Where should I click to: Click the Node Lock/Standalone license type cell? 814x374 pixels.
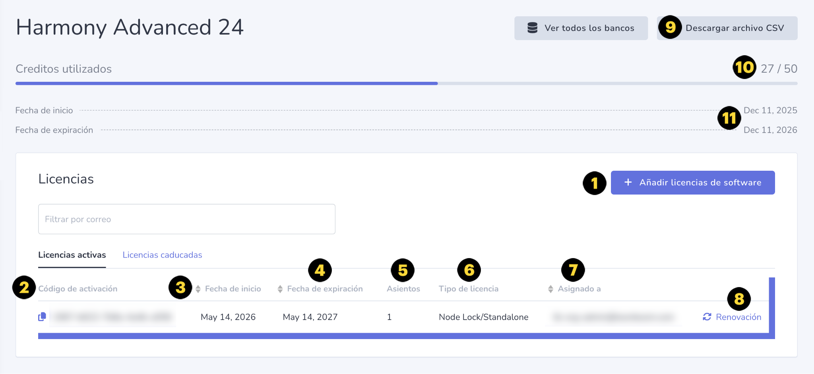[x=484, y=317]
